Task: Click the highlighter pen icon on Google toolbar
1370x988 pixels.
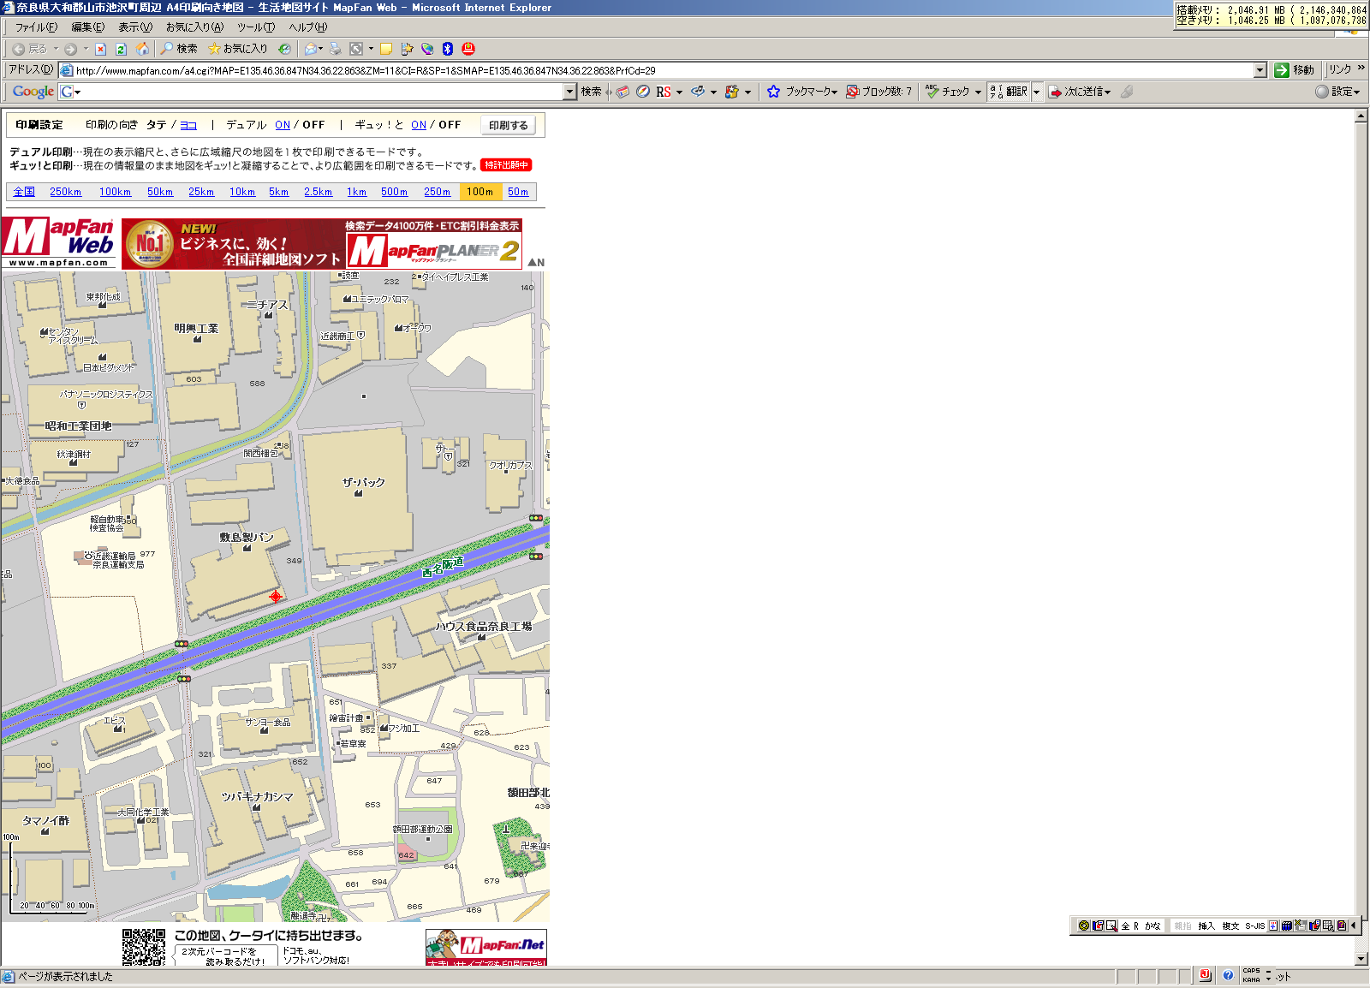Action: coord(1127,92)
